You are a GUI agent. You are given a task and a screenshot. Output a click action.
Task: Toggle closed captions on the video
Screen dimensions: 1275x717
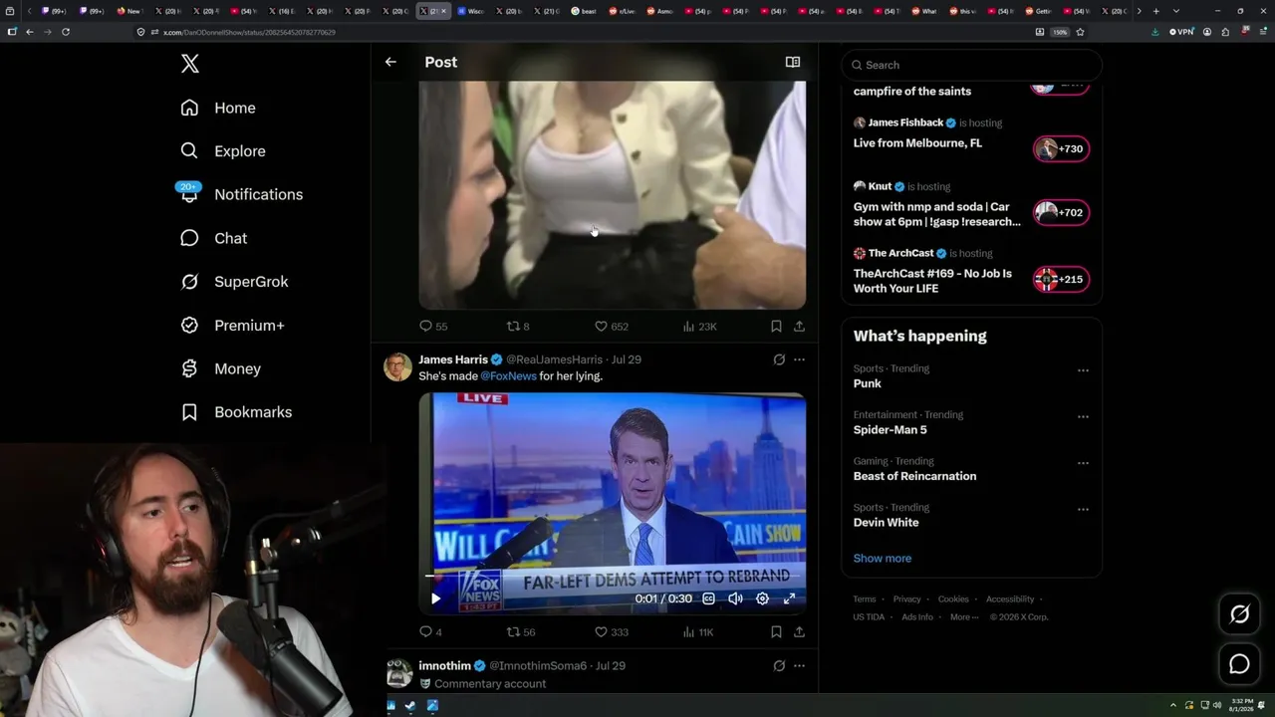708,598
